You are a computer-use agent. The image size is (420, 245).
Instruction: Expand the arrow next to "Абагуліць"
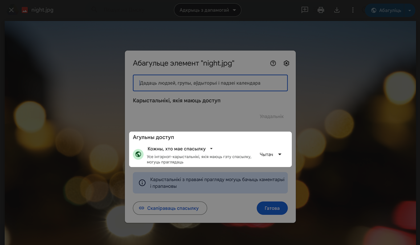pos(410,10)
